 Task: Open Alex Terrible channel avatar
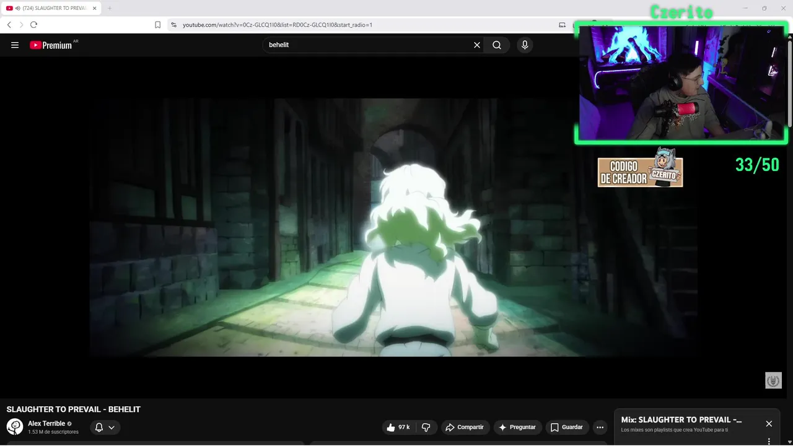pos(15,427)
